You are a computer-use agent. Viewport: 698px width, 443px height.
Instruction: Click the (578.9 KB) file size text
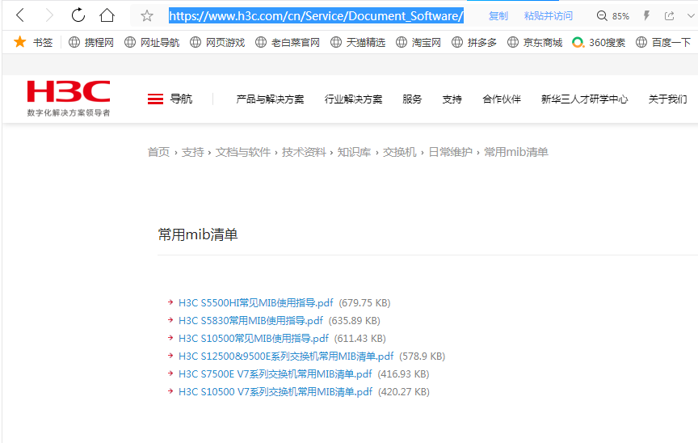point(422,357)
